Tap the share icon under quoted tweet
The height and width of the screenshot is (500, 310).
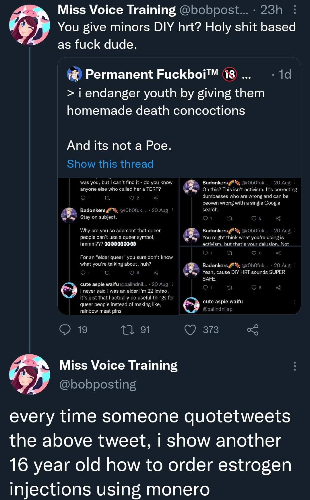253,330
